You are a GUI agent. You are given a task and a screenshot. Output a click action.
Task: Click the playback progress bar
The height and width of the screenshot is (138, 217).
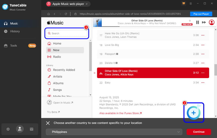pyautogui.click(x=141, y=26)
